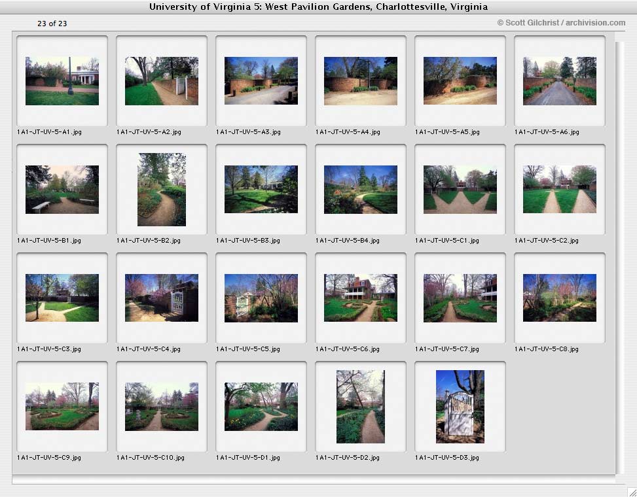Image resolution: width=637 pixels, height=497 pixels.
Task: Click the window title University of Virginia 5
Action: click(x=318, y=7)
